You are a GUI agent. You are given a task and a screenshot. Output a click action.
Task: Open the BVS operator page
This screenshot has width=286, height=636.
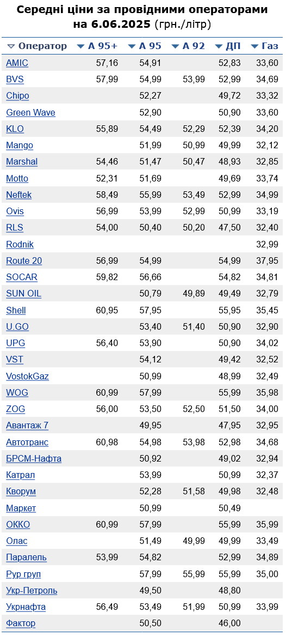click(15, 80)
